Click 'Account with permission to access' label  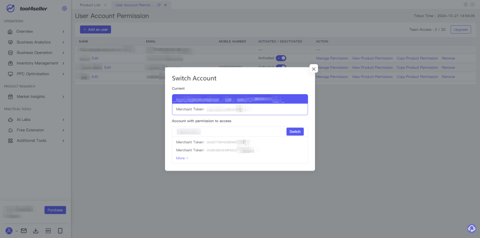click(x=202, y=121)
